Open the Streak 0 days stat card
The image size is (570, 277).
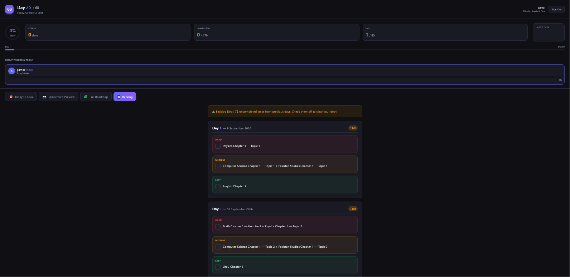pos(108,33)
